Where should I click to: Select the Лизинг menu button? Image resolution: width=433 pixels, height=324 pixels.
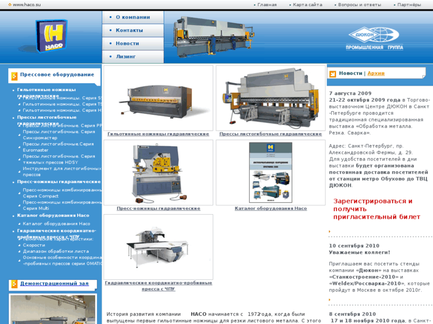(x=133, y=56)
